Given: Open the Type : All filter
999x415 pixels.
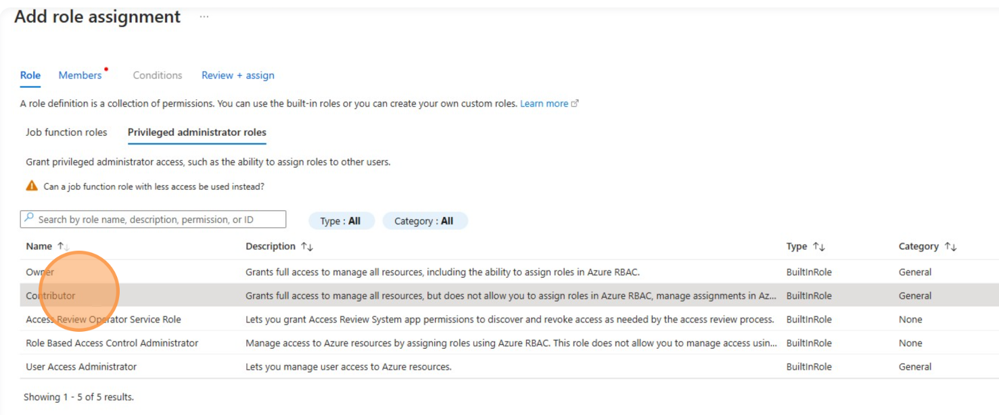Looking at the screenshot, I should [341, 221].
